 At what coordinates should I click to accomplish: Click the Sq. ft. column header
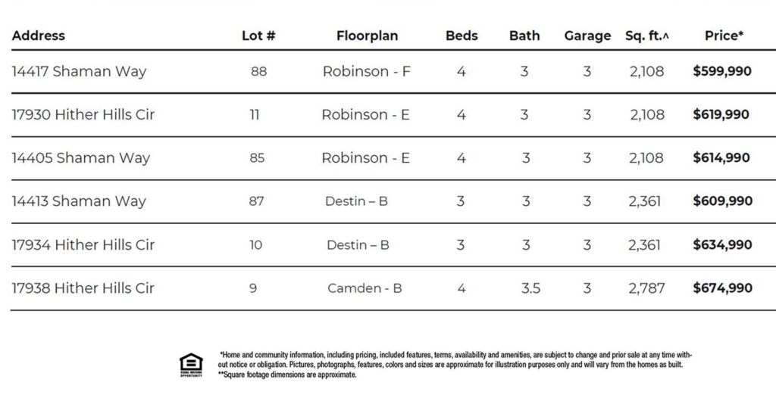click(647, 36)
